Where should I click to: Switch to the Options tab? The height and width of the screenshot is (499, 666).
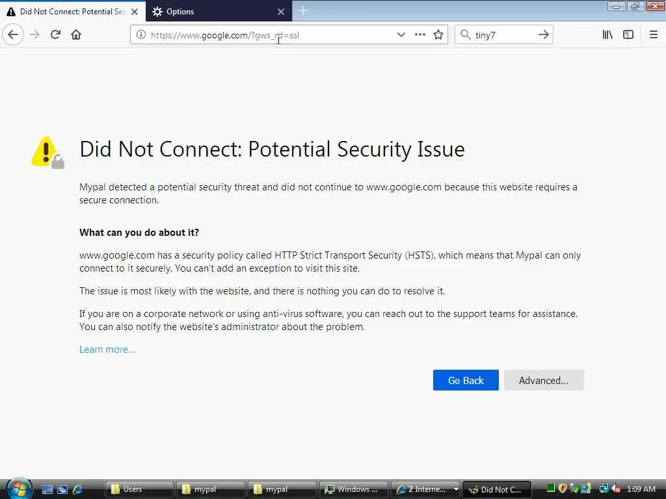tap(219, 12)
